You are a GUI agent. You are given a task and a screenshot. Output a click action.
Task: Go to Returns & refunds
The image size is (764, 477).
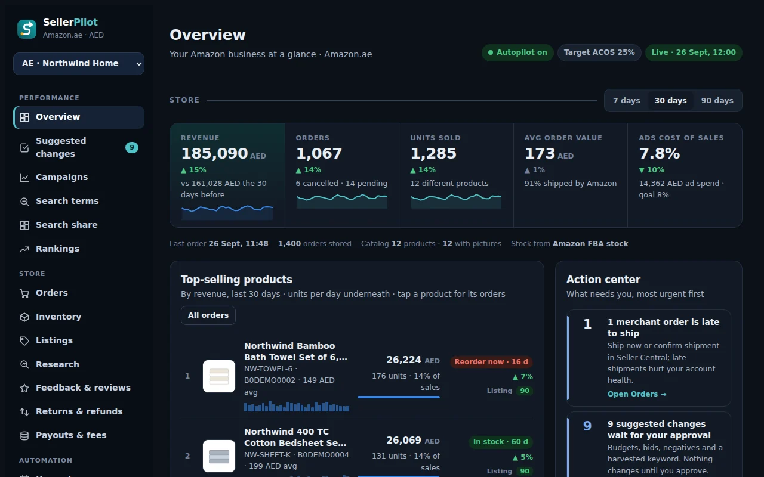click(79, 411)
